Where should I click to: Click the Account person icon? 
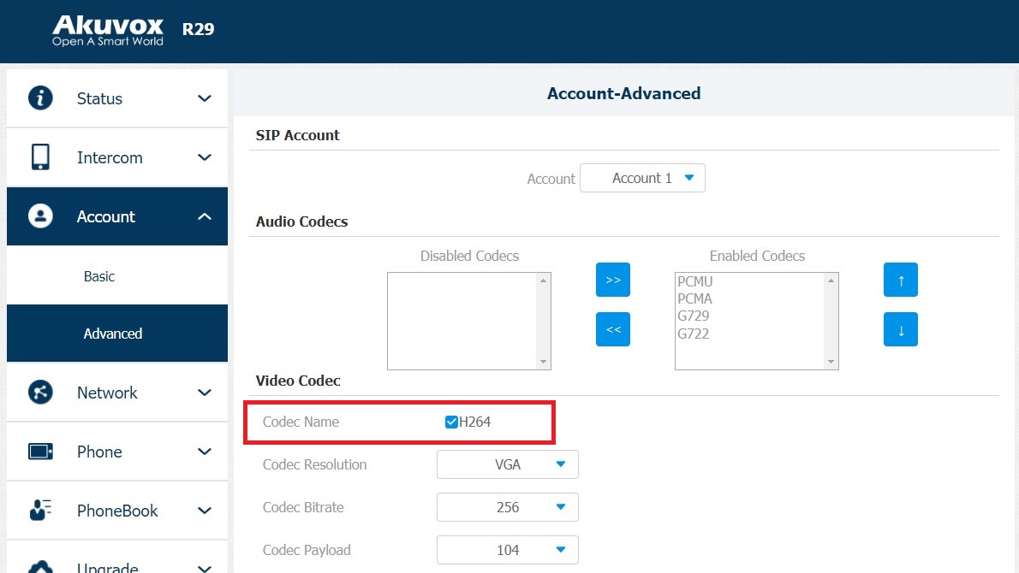click(x=40, y=216)
